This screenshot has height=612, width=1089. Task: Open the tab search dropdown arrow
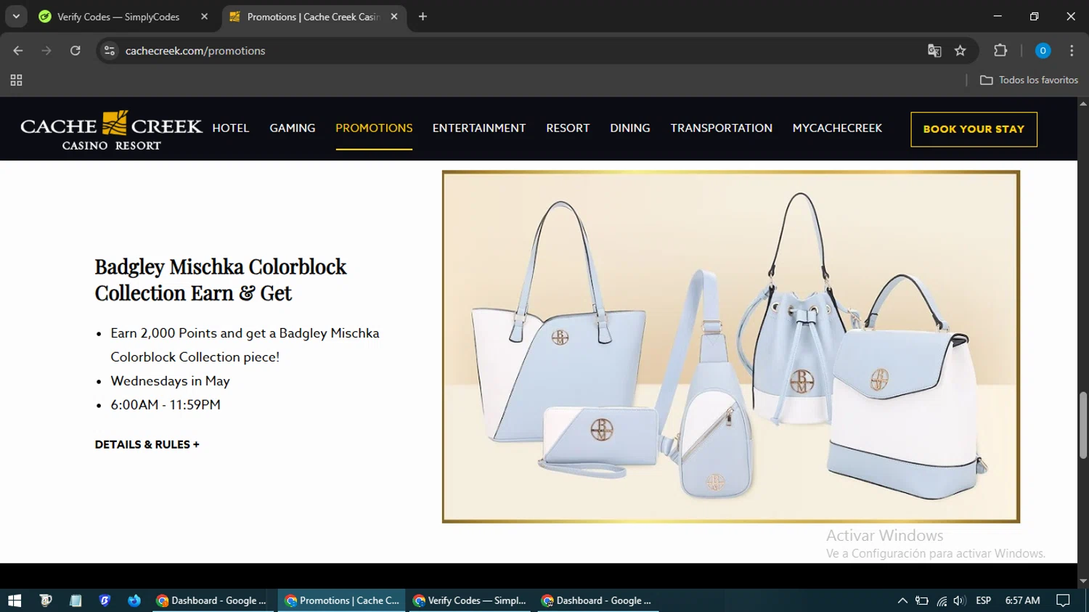tap(16, 16)
